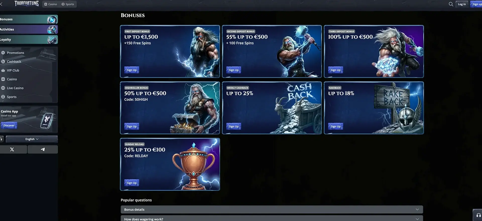
Task: Sign Up on Third Deposit Bonus card
Action: coord(335,70)
